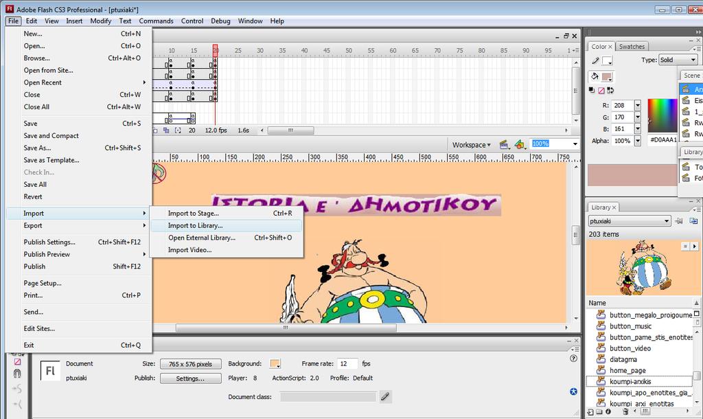Click the Frame rate input field

pyautogui.click(x=347, y=364)
